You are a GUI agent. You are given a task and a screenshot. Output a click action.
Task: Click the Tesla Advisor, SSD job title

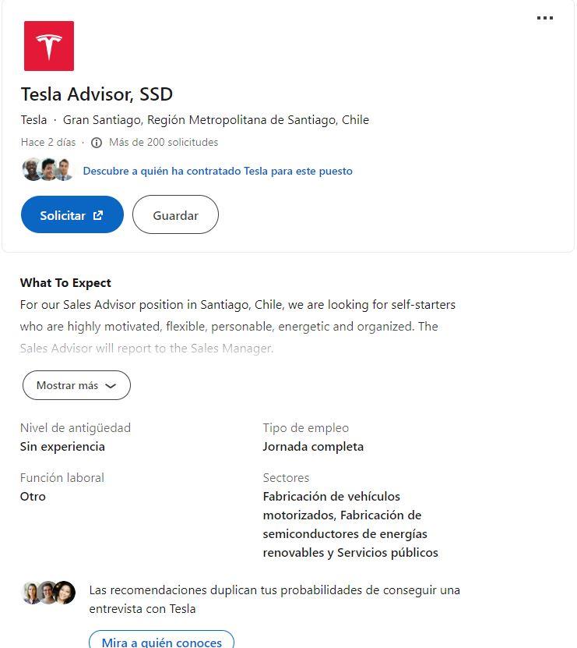(x=97, y=94)
